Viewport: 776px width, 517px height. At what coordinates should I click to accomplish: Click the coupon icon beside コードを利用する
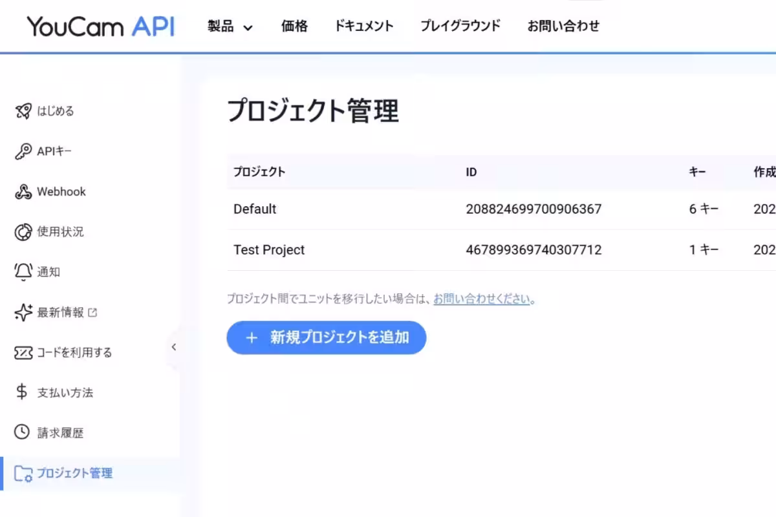23,353
